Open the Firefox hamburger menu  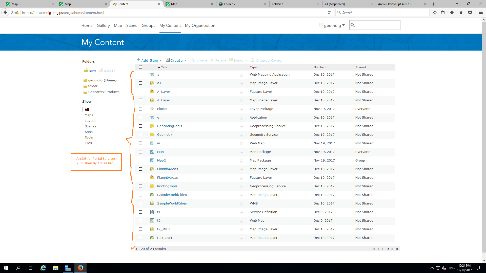pos(481,12)
